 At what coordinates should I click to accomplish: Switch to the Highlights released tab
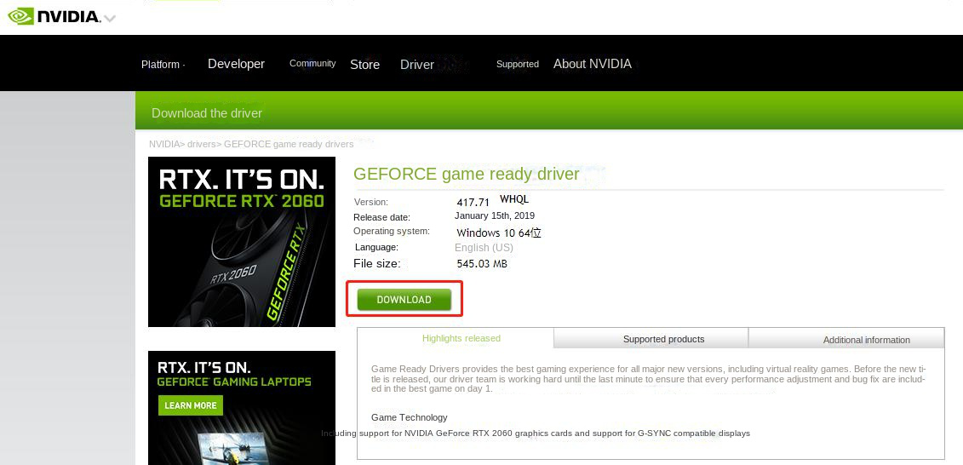(461, 338)
